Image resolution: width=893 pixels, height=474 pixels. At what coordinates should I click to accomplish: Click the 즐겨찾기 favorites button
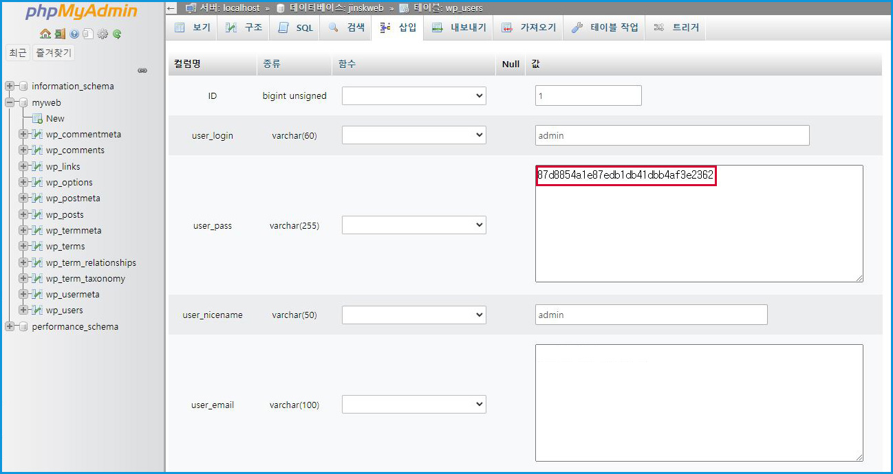click(53, 53)
